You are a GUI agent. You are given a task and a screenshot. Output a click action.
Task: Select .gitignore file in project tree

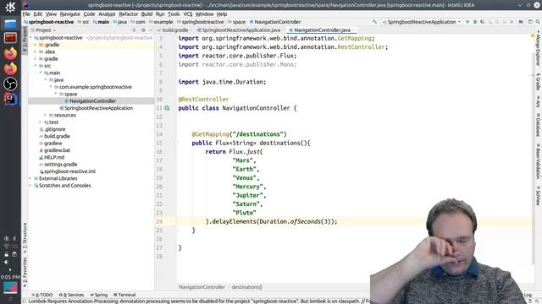tap(54, 129)
